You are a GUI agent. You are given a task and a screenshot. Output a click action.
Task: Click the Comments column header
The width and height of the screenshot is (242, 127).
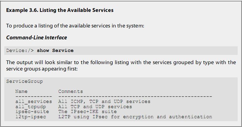coord(71,91)
